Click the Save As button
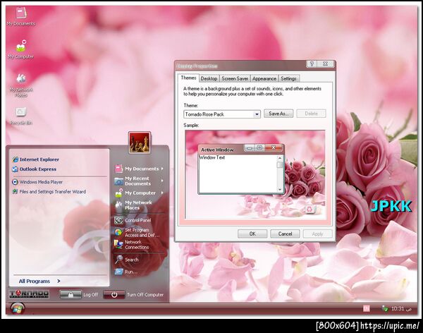 pos(278,114)
